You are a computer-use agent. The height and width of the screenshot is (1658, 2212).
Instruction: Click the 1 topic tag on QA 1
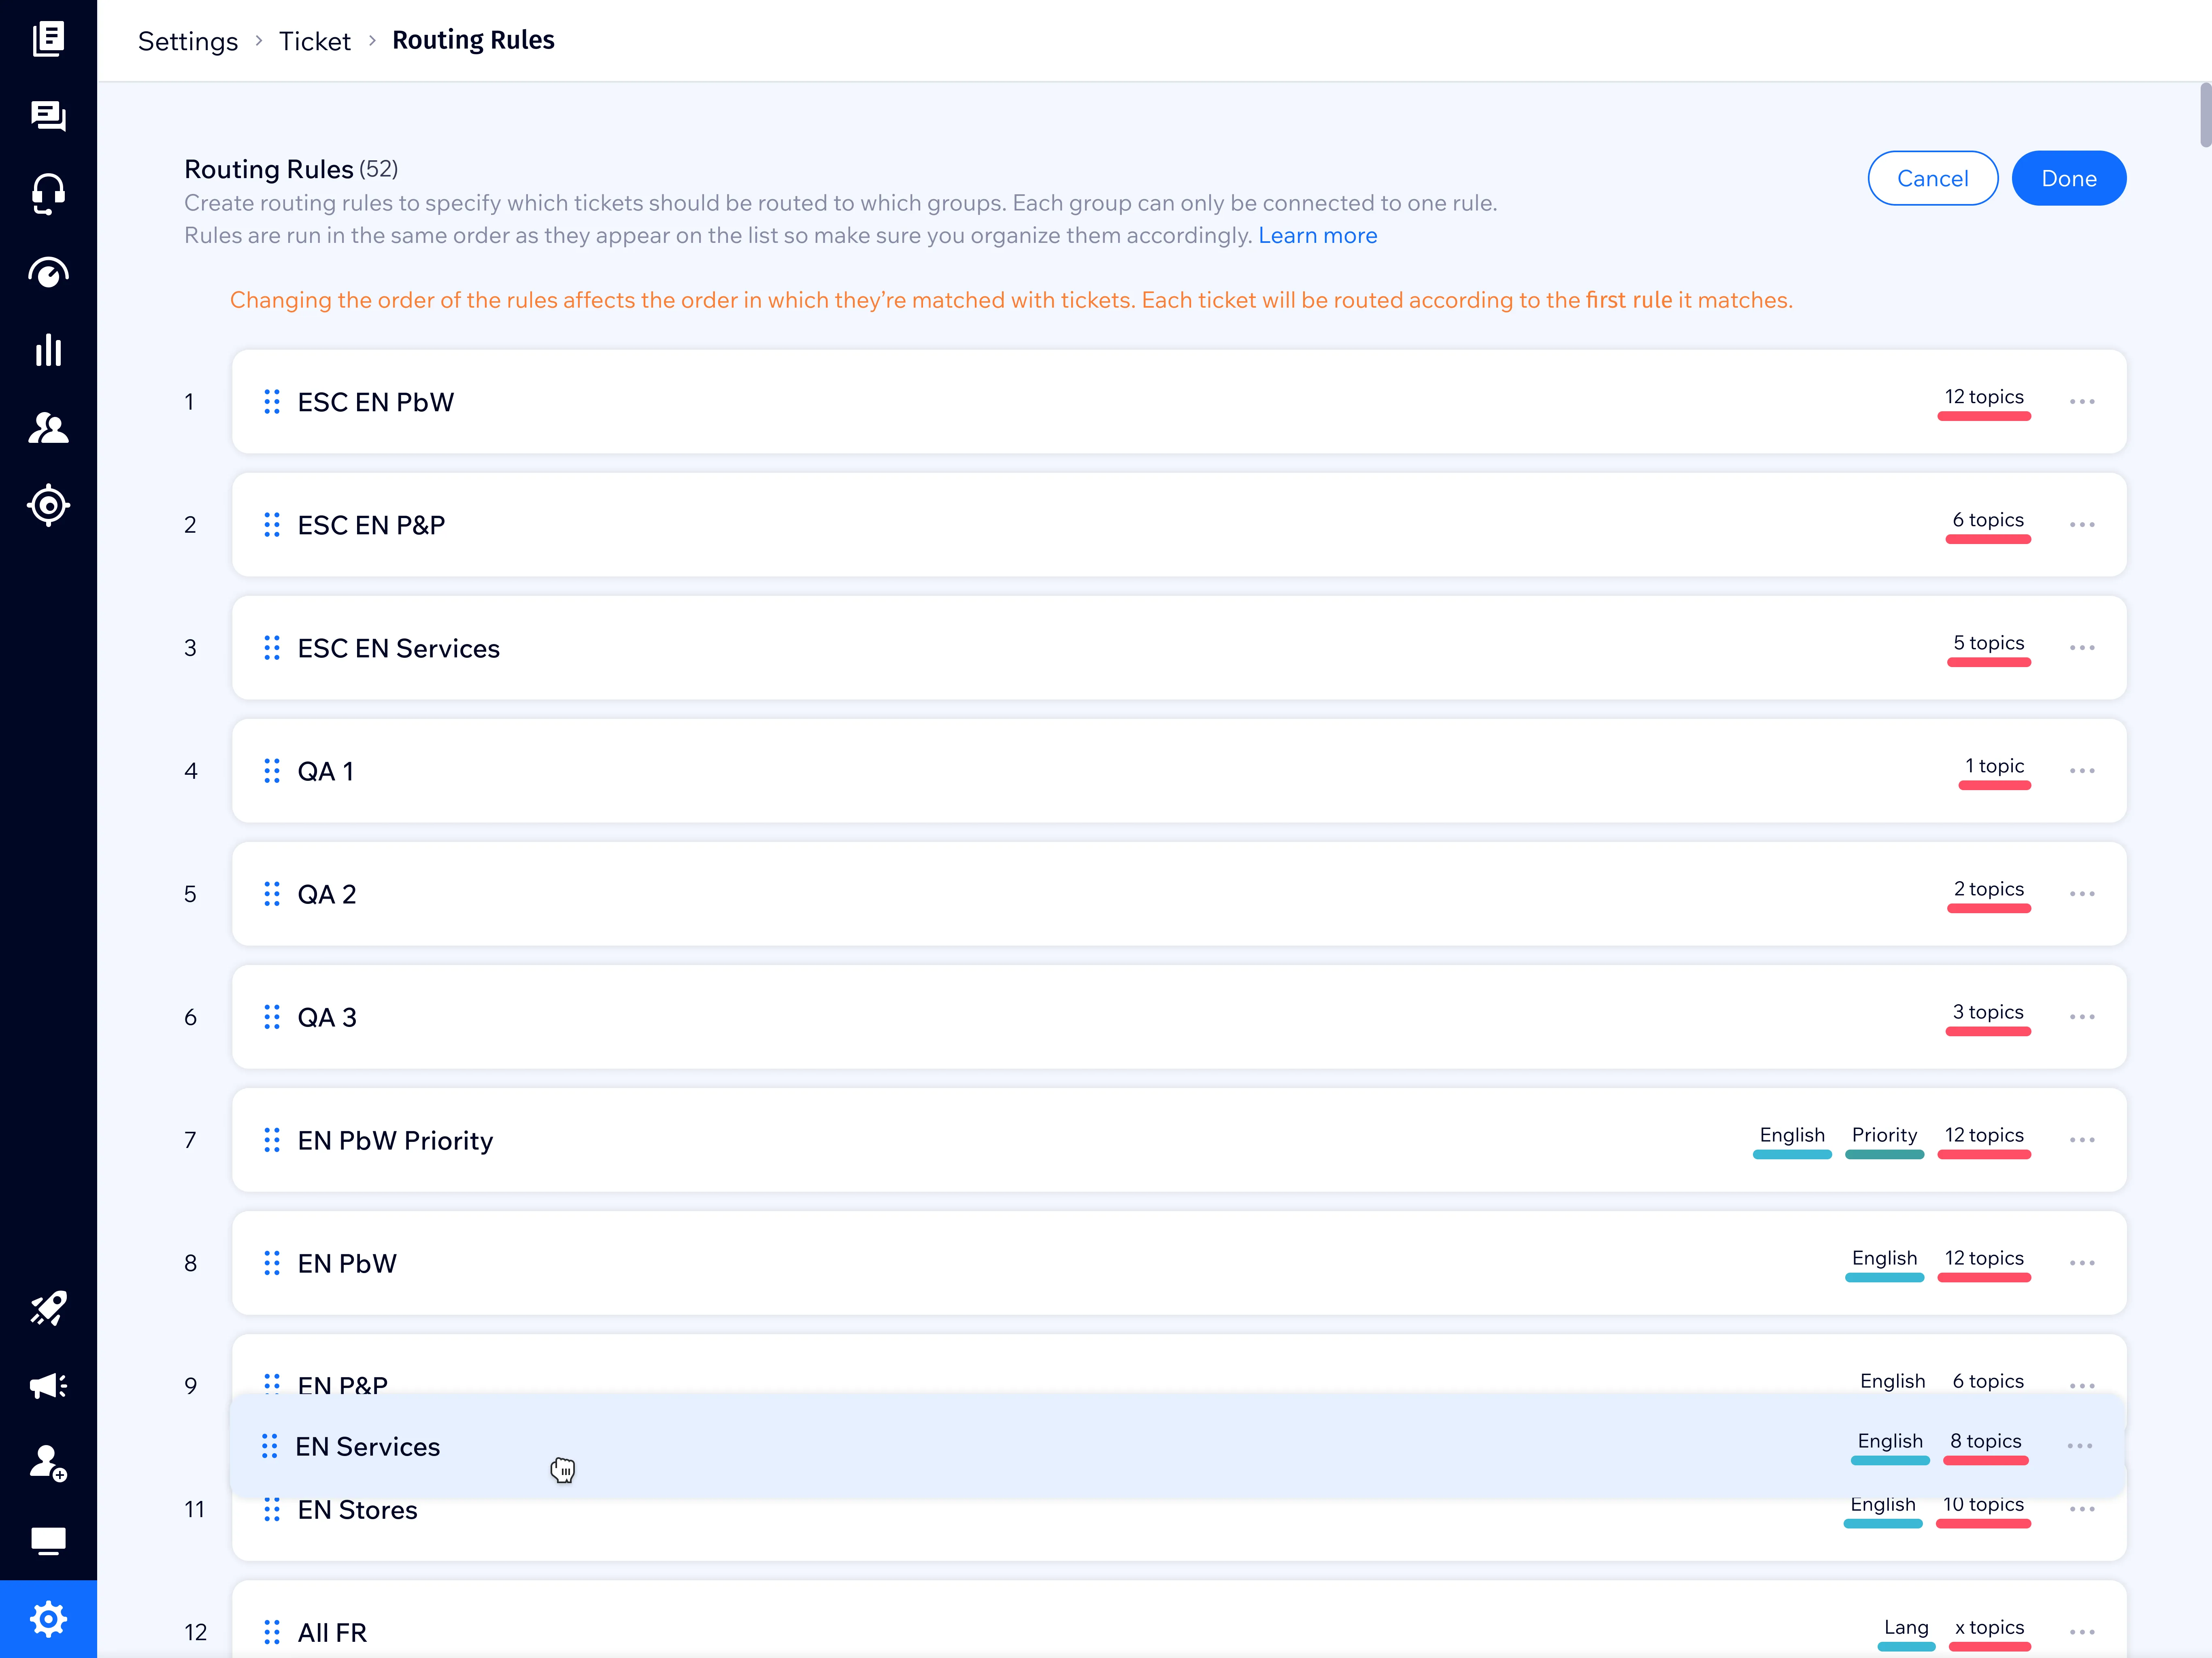coord(1994,771)
